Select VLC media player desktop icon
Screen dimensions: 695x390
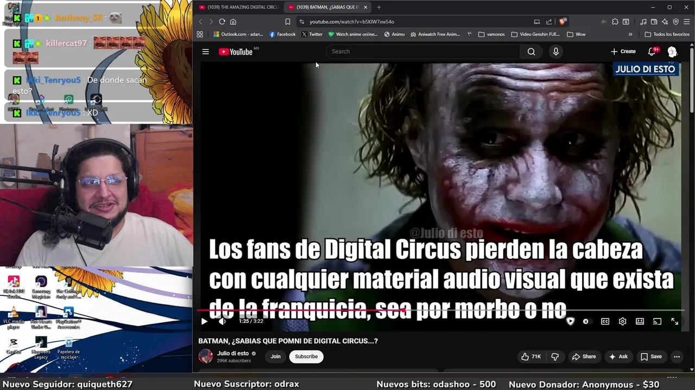14,318
